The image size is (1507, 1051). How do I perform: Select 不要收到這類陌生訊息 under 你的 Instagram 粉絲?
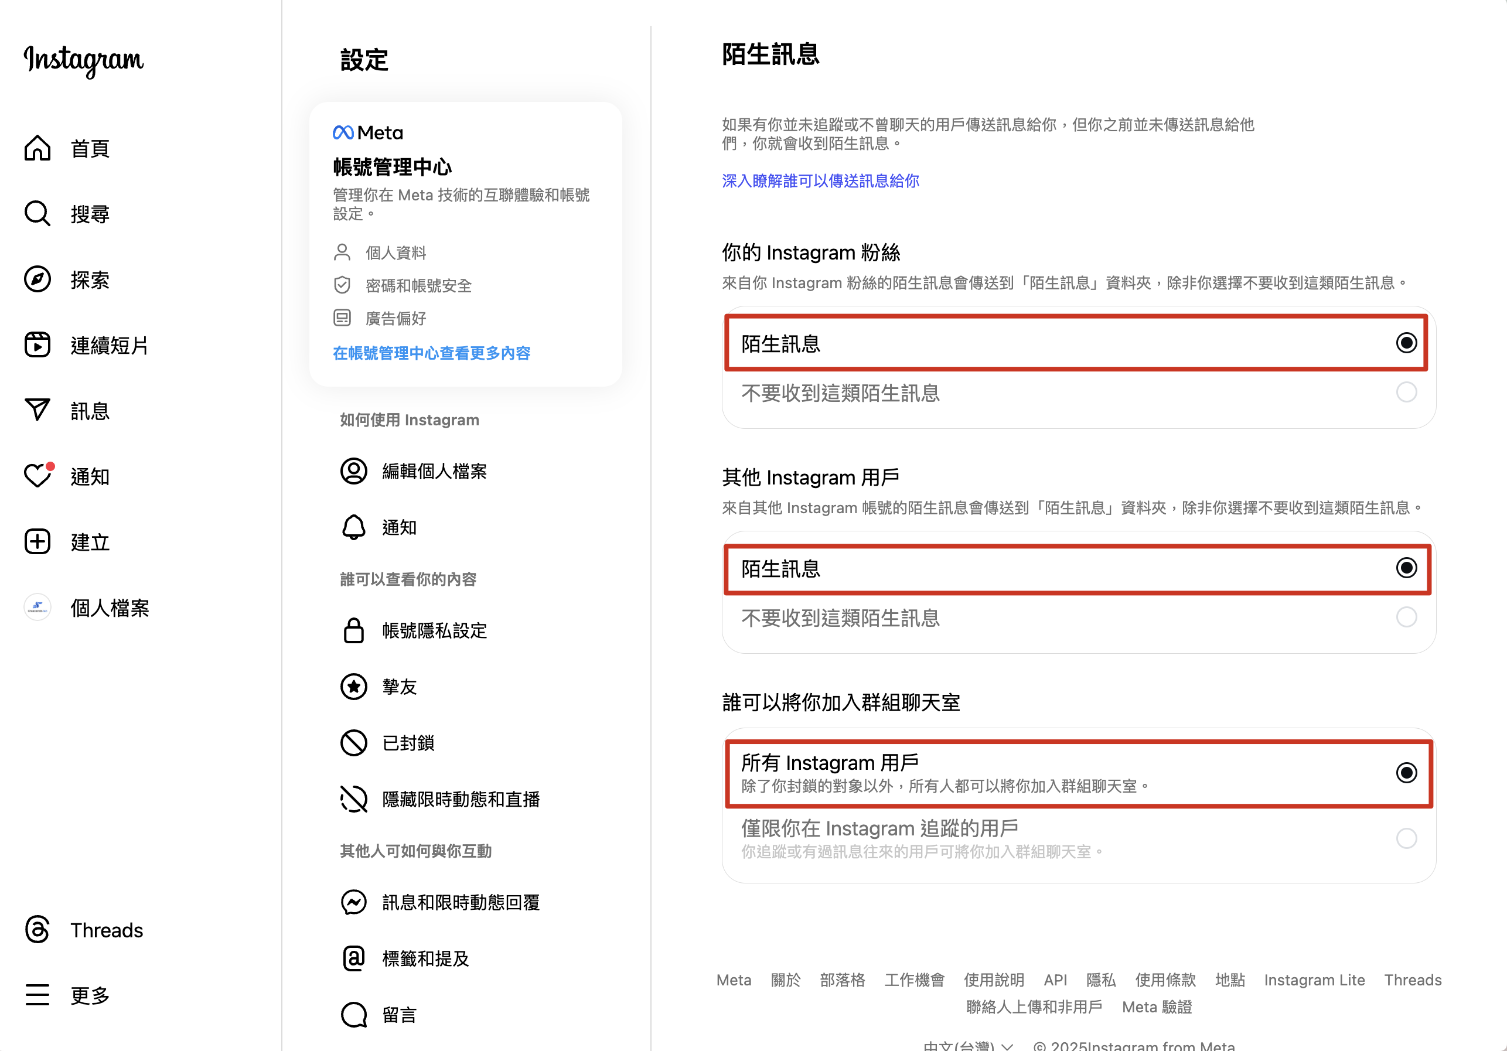[x=1406, y=392]
